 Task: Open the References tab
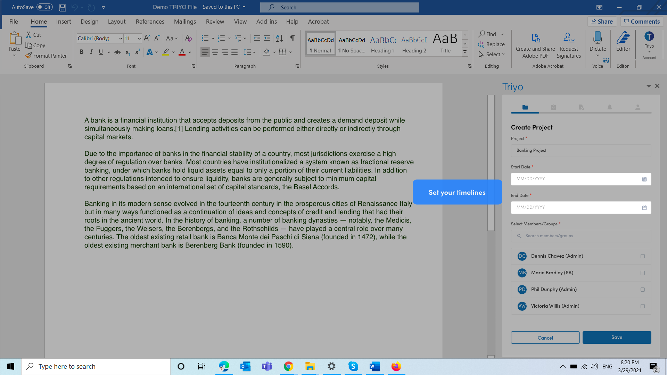(x=150, y=22)
